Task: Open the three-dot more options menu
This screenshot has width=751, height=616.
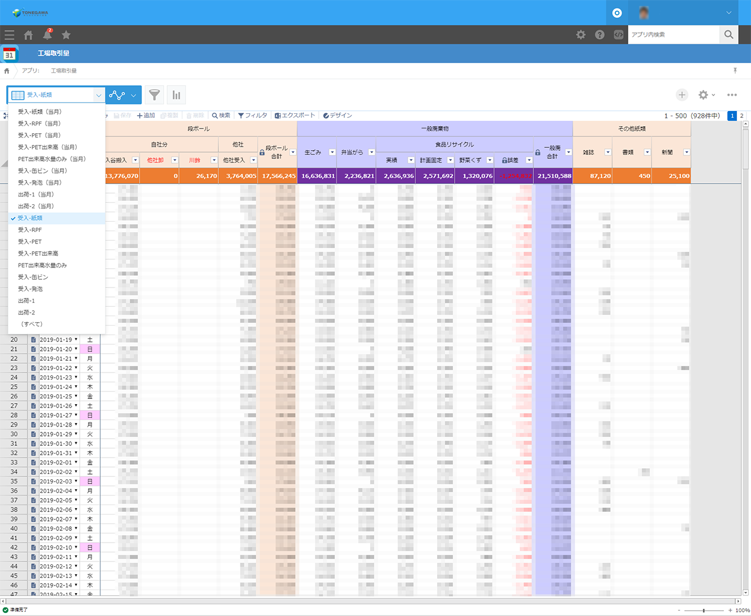Action: (732, 94)
